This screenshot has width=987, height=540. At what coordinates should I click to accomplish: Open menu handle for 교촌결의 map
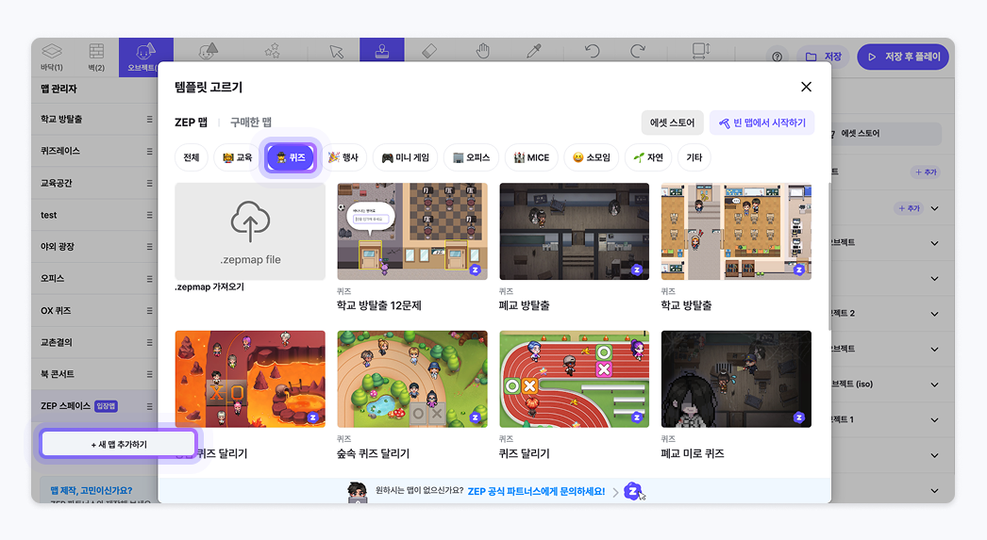[x=149, y=342]
